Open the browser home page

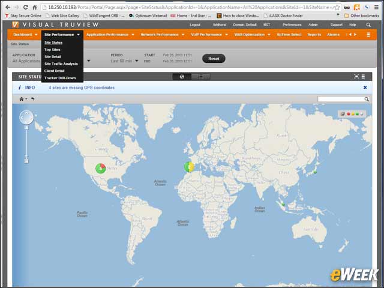[35, 7]
